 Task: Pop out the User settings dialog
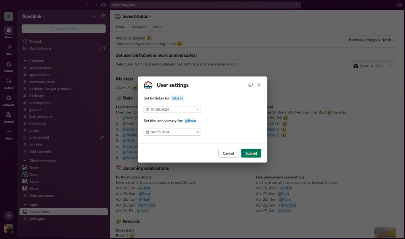[250, 85]
